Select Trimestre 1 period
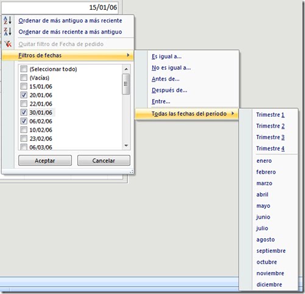305x294 pixels. click(270, 115)
